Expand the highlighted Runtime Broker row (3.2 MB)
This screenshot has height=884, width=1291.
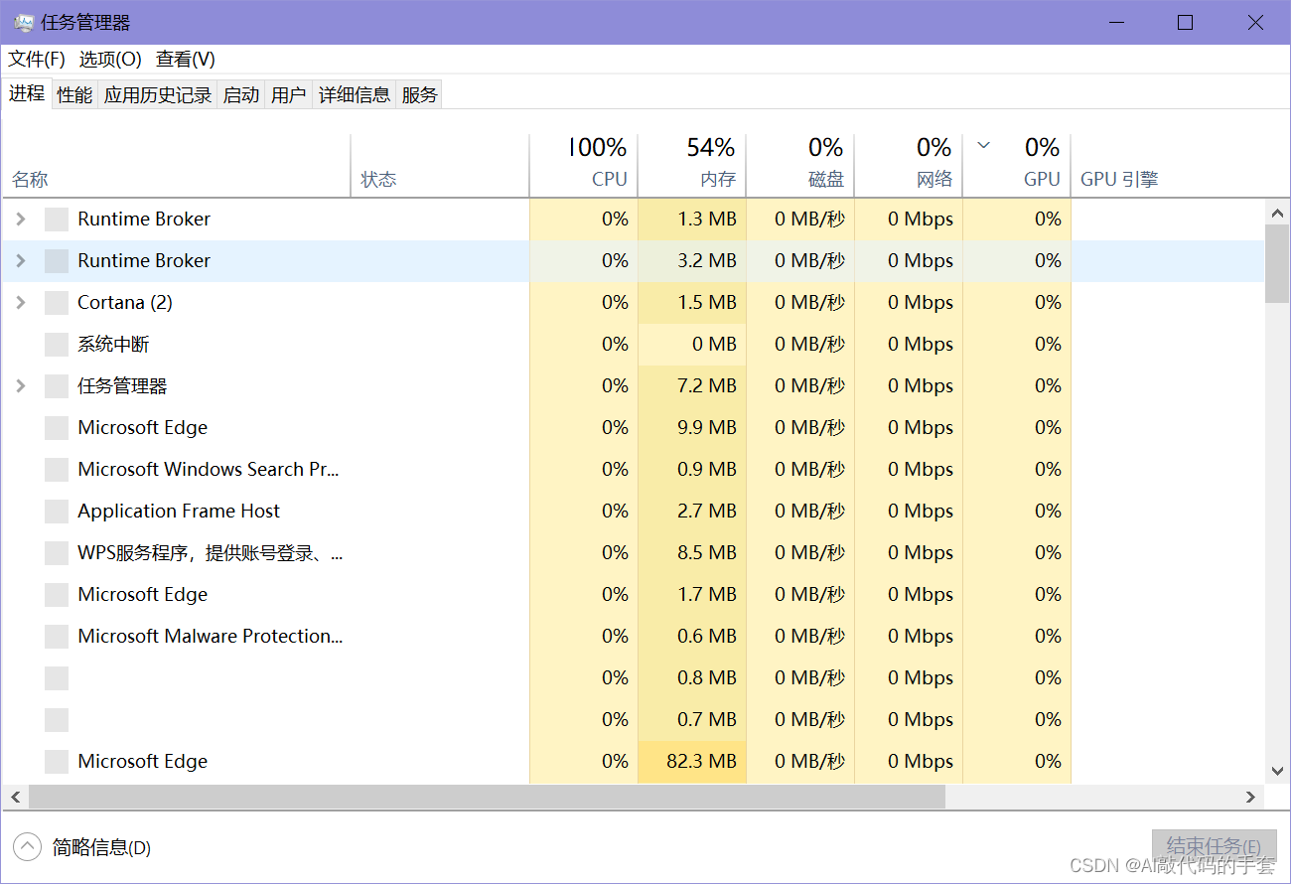[21, 261]
